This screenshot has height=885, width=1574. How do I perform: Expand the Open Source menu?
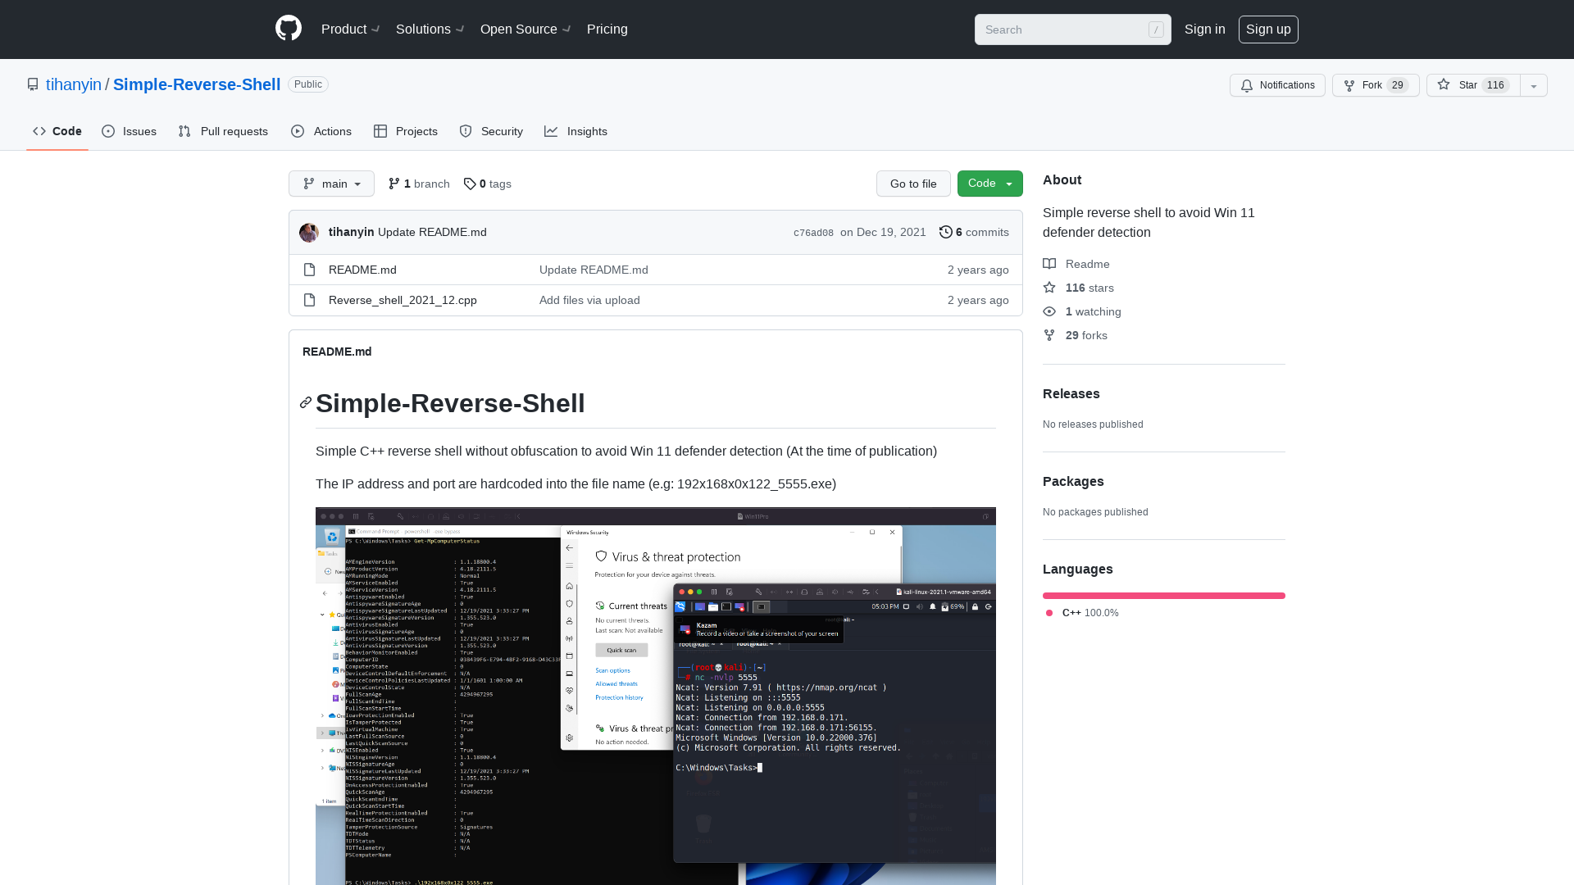[x=525, y=29]
